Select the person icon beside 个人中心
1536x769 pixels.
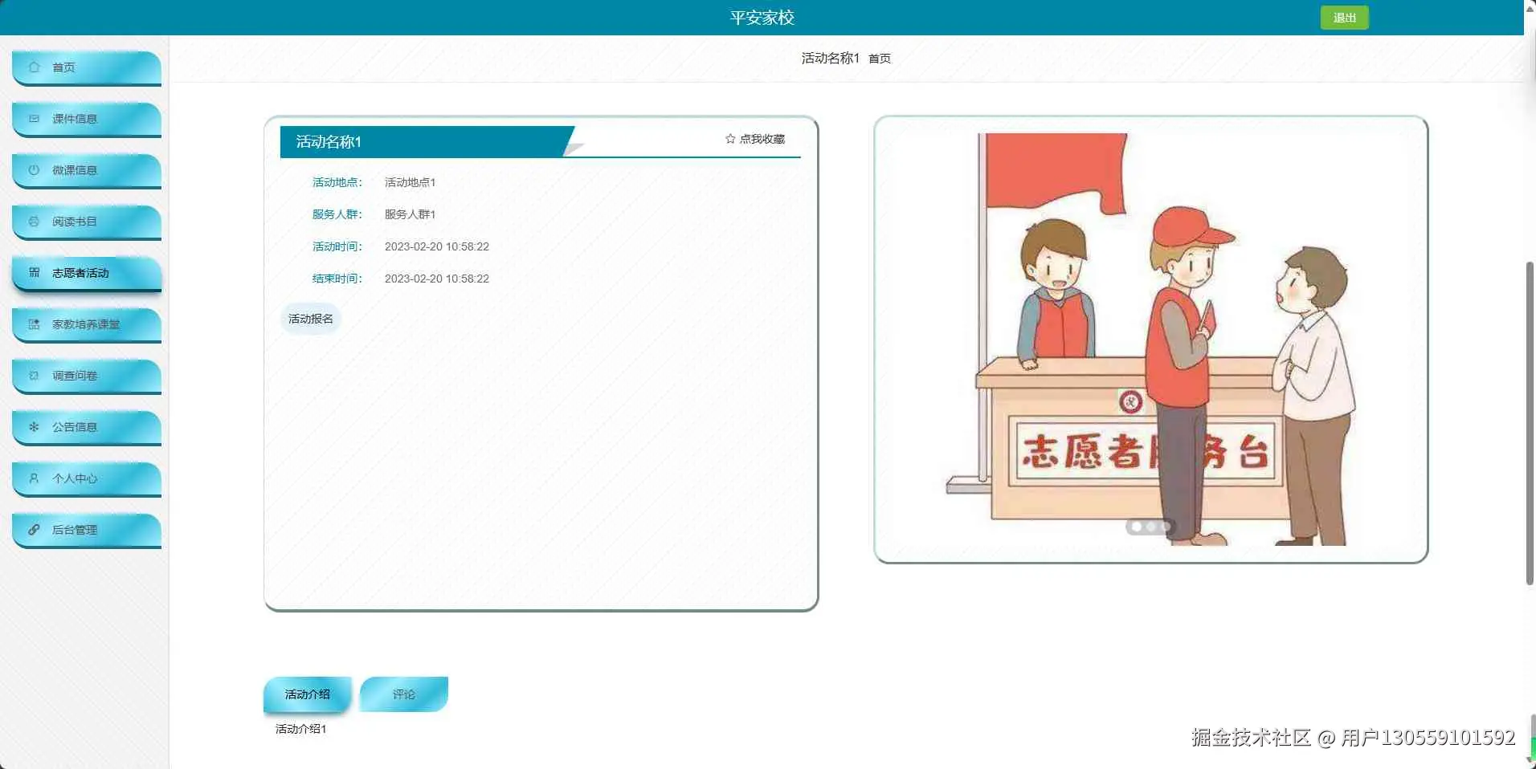(33, 478)
